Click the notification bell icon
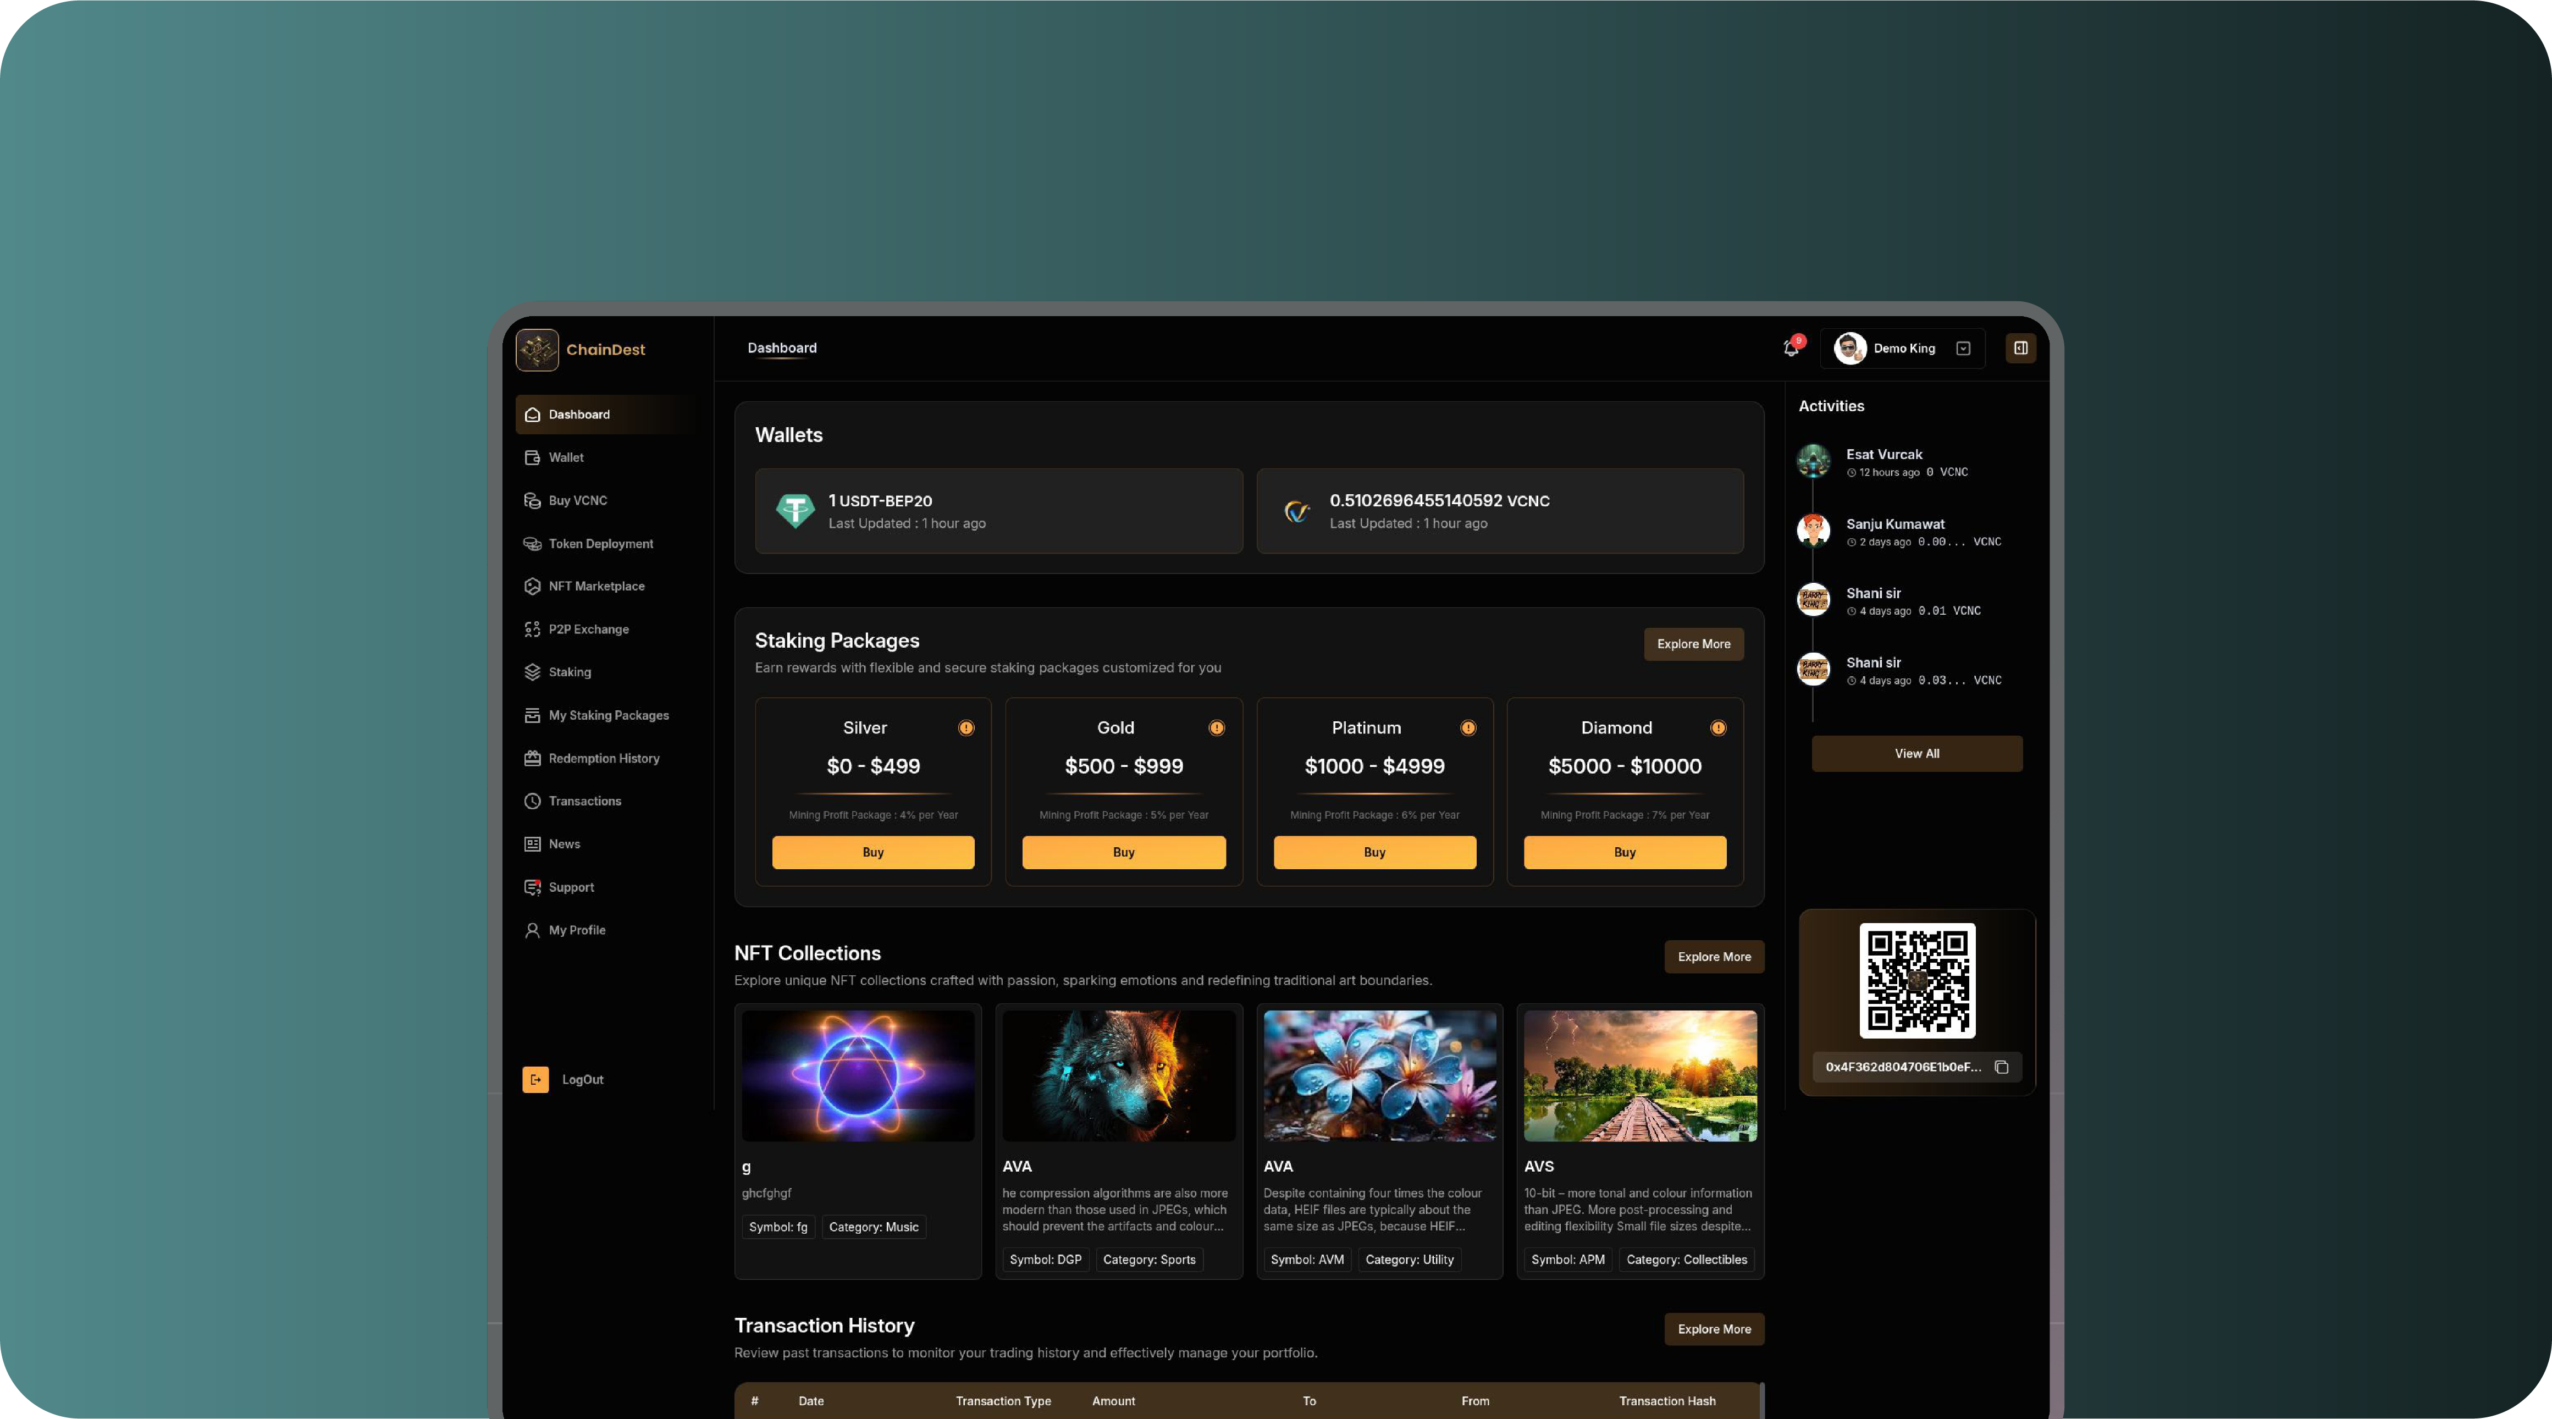Viewport: 2552px width, 1419px height. pyautogui.click(x=1791, y=348)
